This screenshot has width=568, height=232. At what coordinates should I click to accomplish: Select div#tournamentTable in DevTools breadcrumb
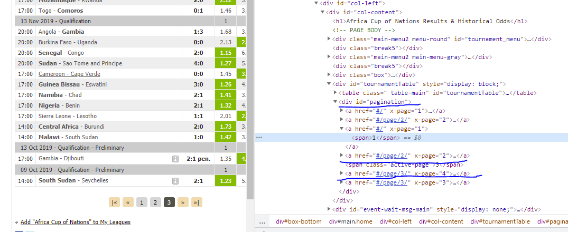(x=500, y=221)
